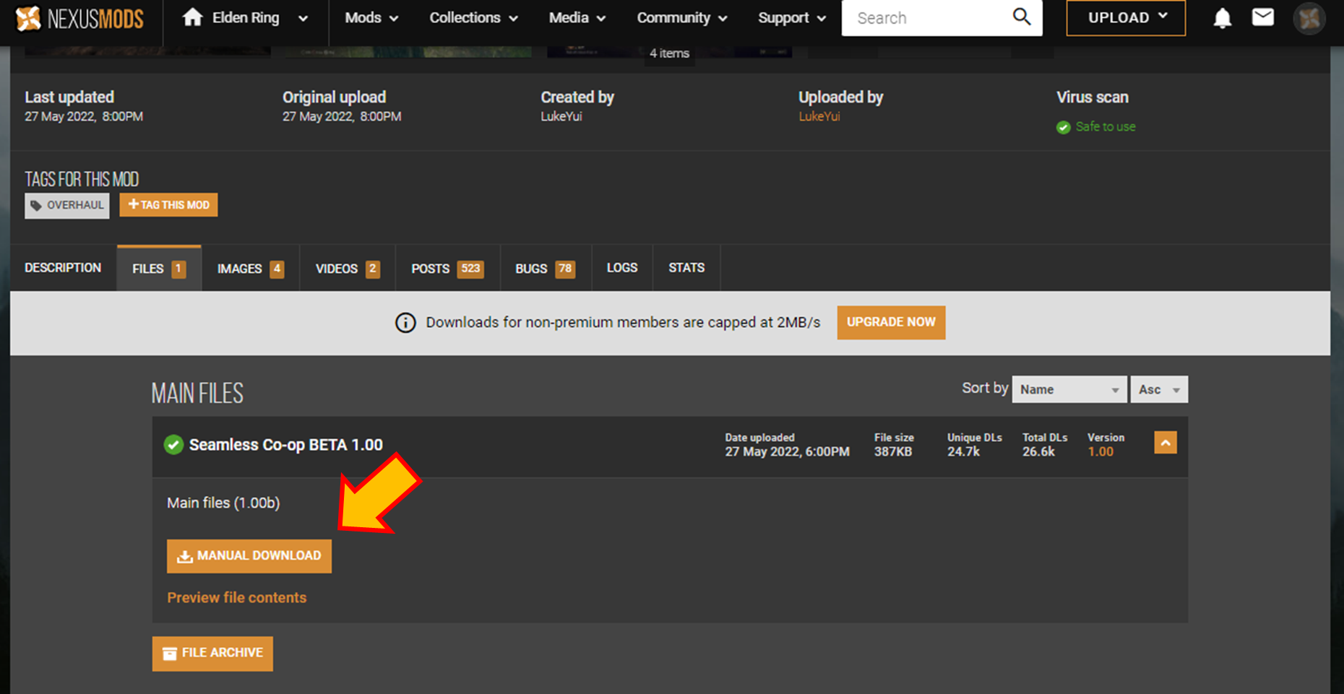Focus the Search input field

925,18
